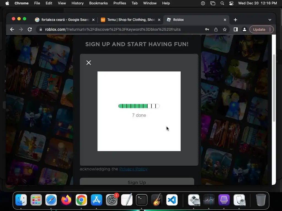Open the History menu
This screenshot has width=282, height=211.
(77, 3)
